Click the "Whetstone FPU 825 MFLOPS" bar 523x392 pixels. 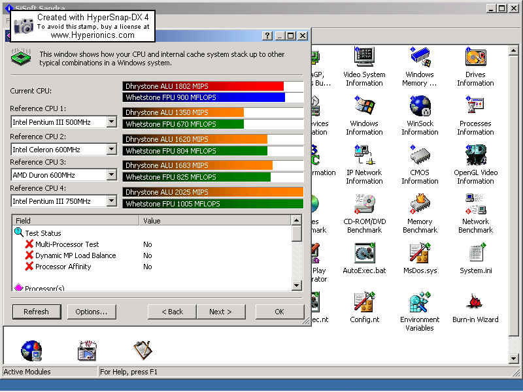pos(197,177)
